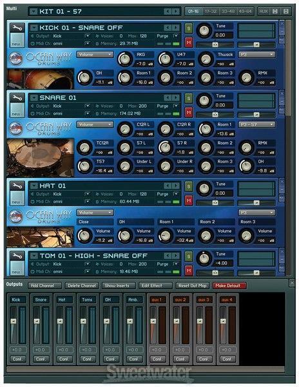
Task: Go to next multi using KIT 01 right arrow
Action: tap(176, 12)
